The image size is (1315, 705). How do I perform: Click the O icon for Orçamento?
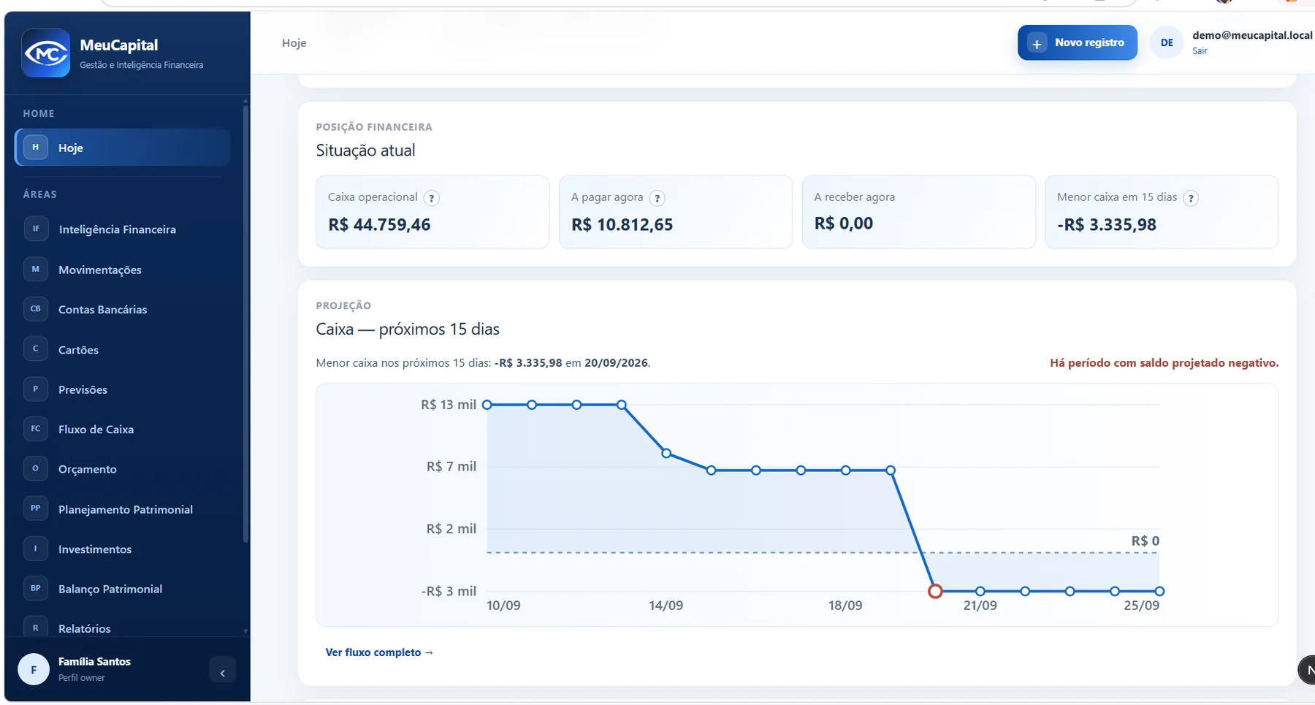pyautogui.click(x=35, y=468)
